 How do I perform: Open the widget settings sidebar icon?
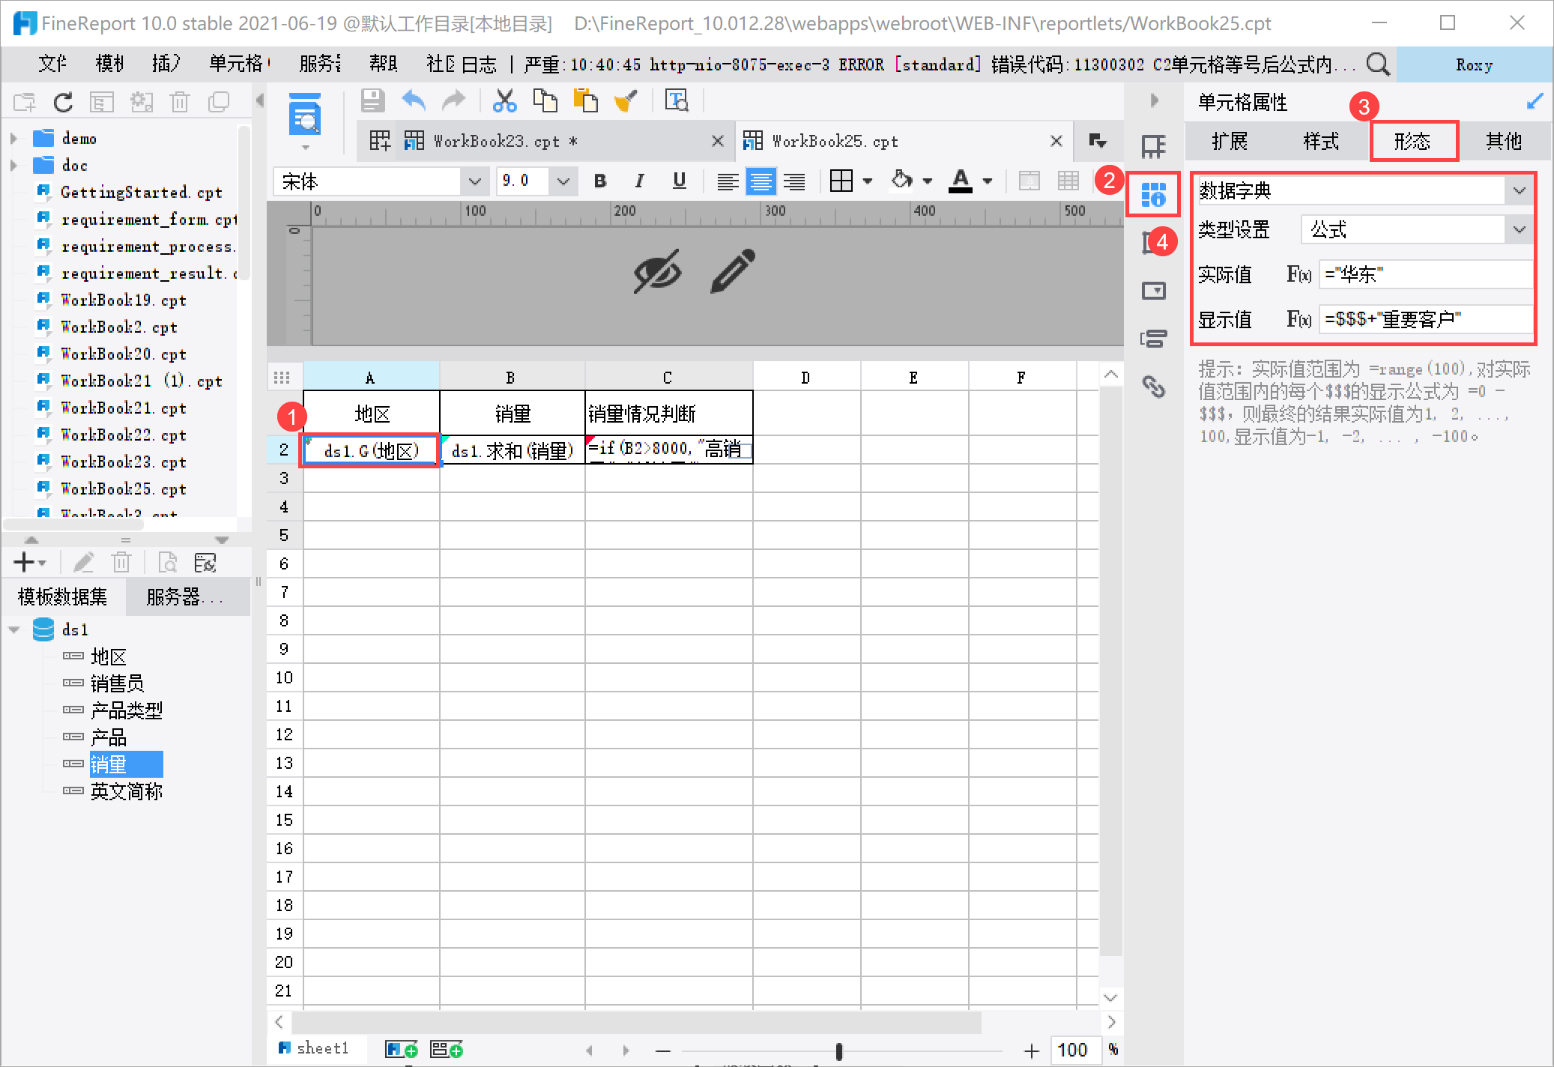coord(1153,291)
